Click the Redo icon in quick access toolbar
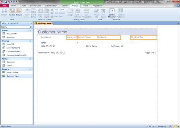The height and width of the screenshot is (128, 180). click(14, 2)
